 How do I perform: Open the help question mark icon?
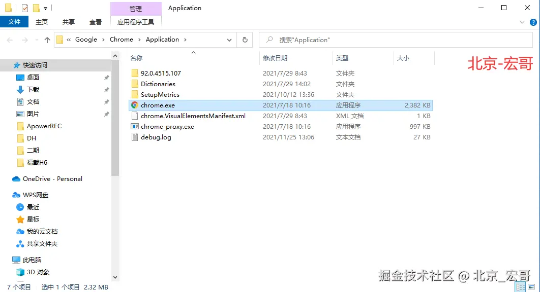click(x=533, y=22)
